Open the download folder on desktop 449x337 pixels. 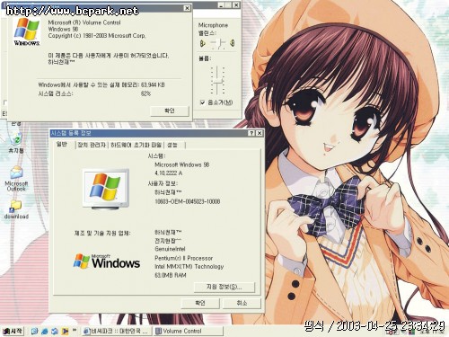pyautogui.click(x=16, y=208)
